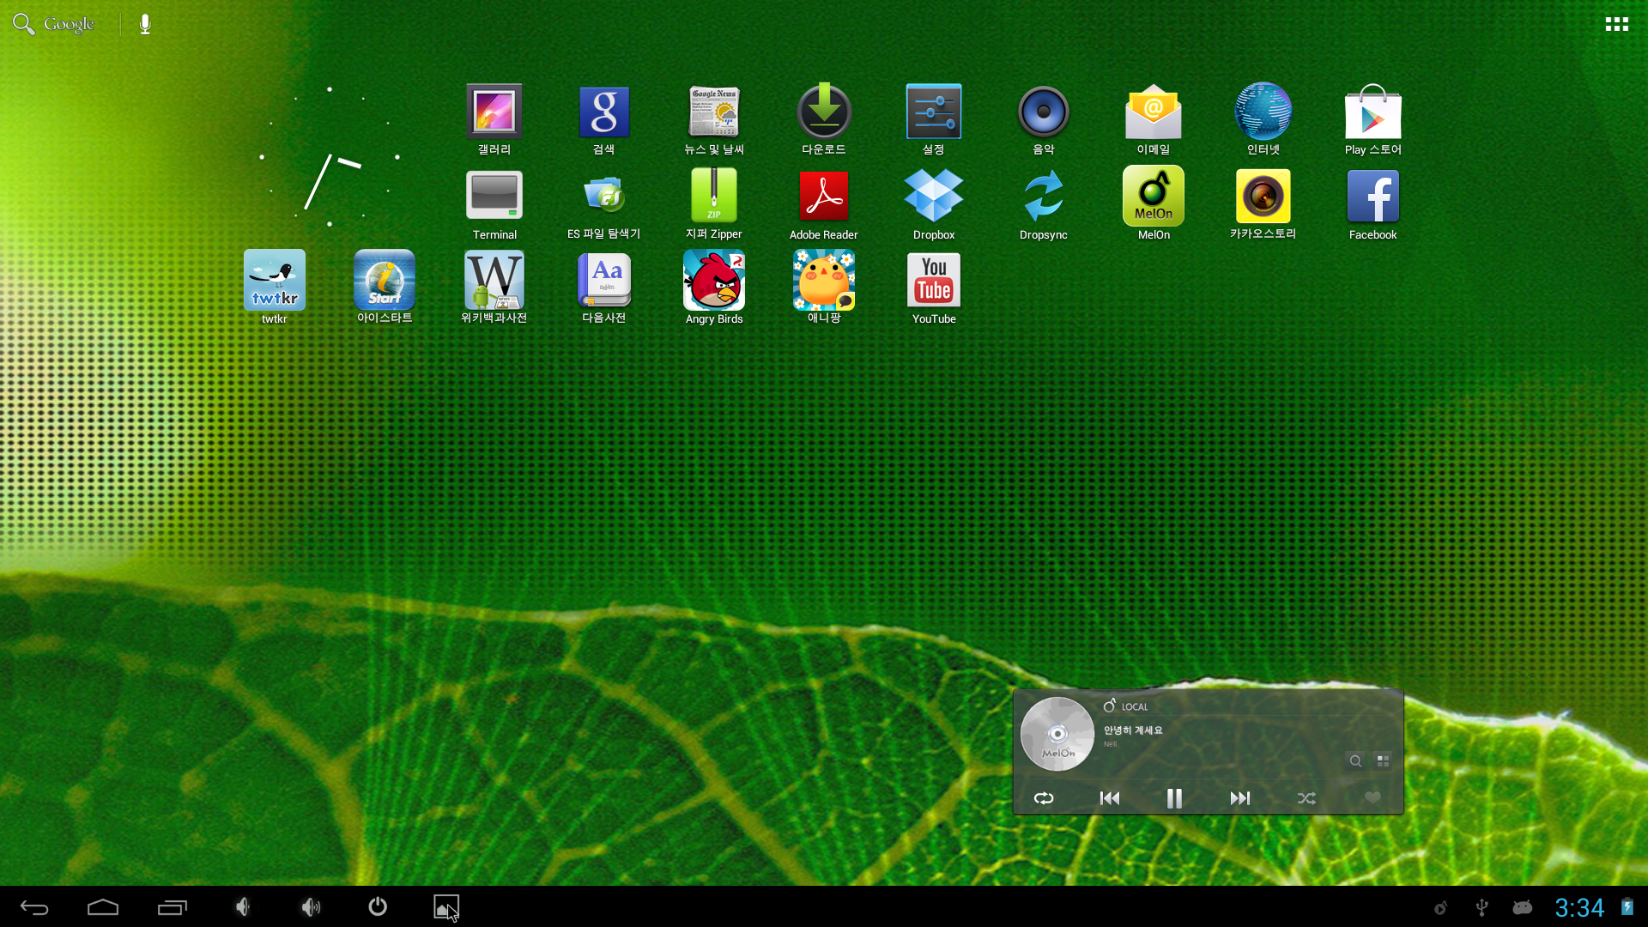
Task: Open the twtkr app
Action: 275,288
